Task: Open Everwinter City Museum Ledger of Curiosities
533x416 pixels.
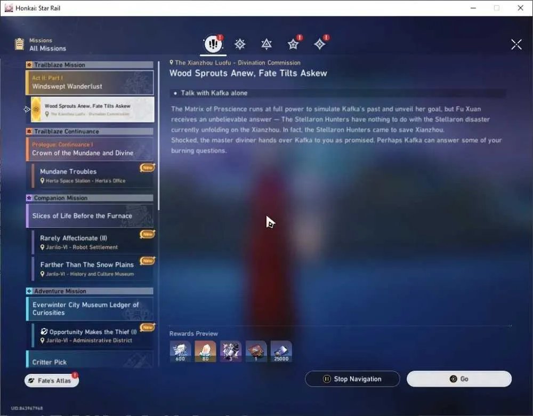Action: click(90, 309)
